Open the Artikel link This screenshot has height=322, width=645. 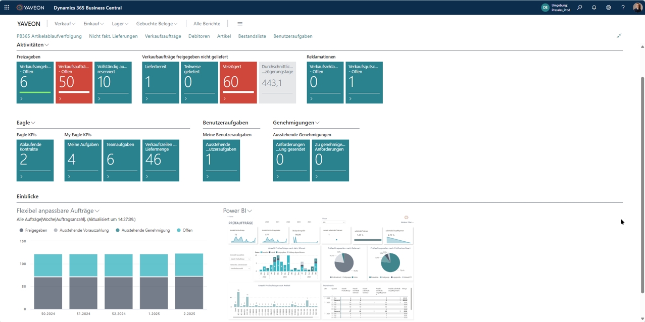(224, 36)
